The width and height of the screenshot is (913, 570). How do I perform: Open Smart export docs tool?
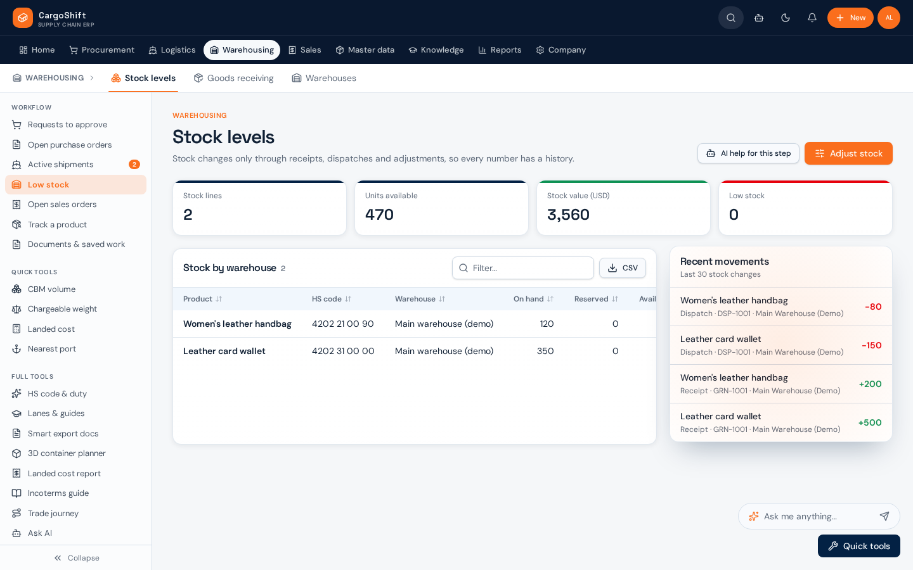click(76, 434)
